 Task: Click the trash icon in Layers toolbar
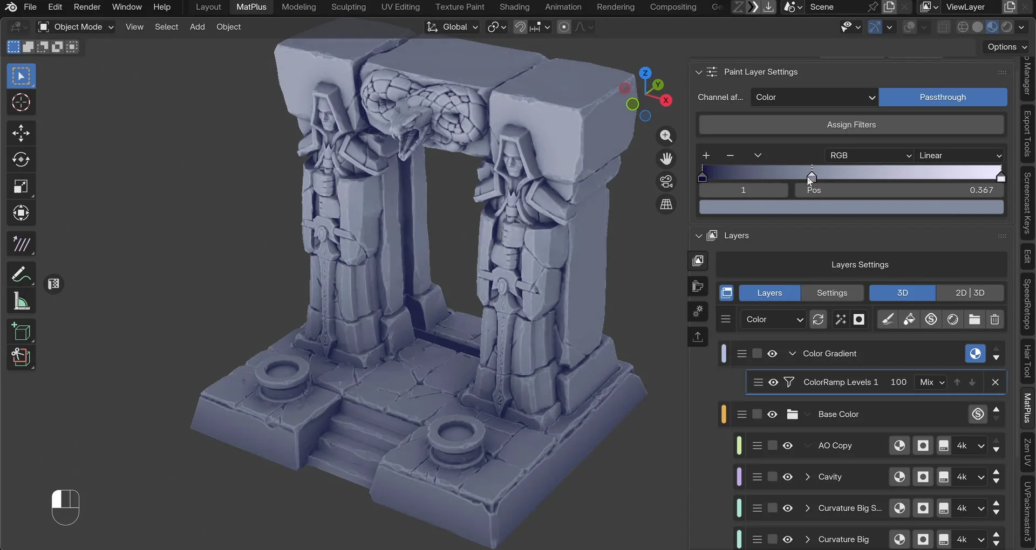[994, 319]
